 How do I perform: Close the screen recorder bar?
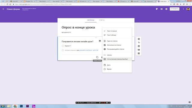(x=109, y=103)
